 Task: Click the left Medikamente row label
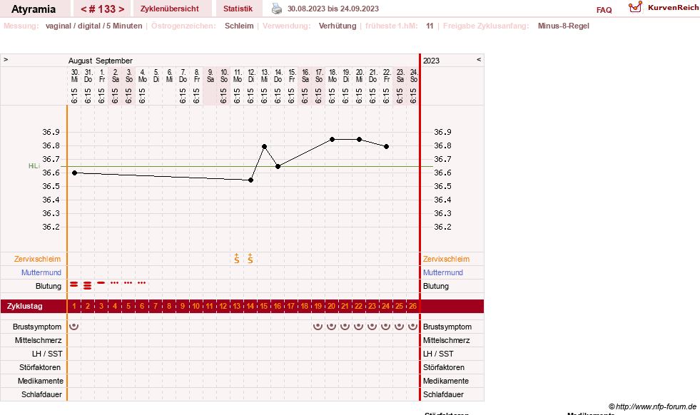[x=41, y=381]
